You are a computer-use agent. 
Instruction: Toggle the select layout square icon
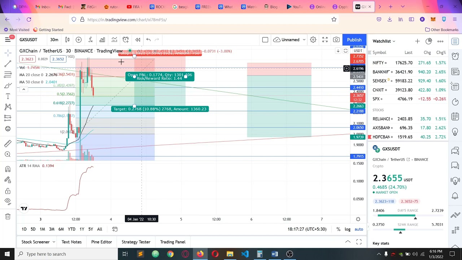click(x=265, y=40)
